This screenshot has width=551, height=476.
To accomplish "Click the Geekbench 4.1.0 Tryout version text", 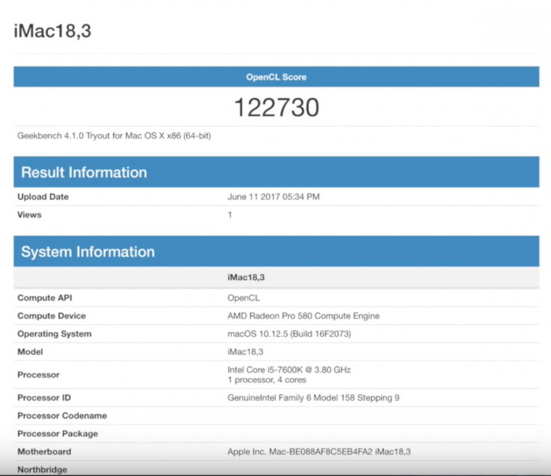I will point(114,135).
